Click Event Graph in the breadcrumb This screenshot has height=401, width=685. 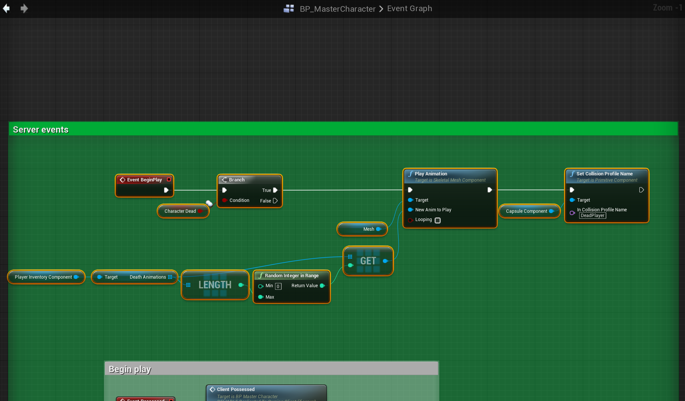[409, 9]
